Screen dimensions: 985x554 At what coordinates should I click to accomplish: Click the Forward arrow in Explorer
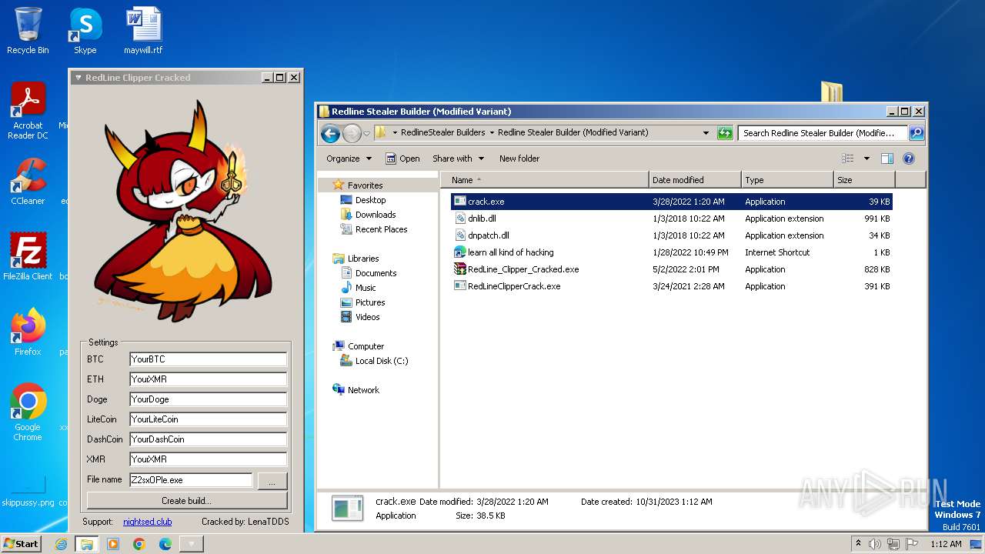click(352, 133)
